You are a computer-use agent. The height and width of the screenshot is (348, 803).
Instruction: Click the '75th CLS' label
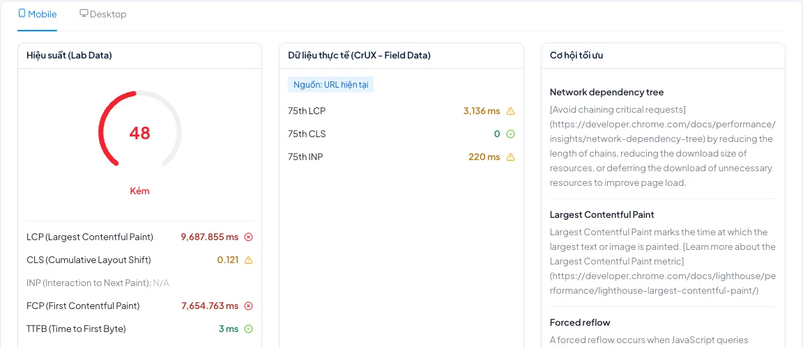point(307,134)
